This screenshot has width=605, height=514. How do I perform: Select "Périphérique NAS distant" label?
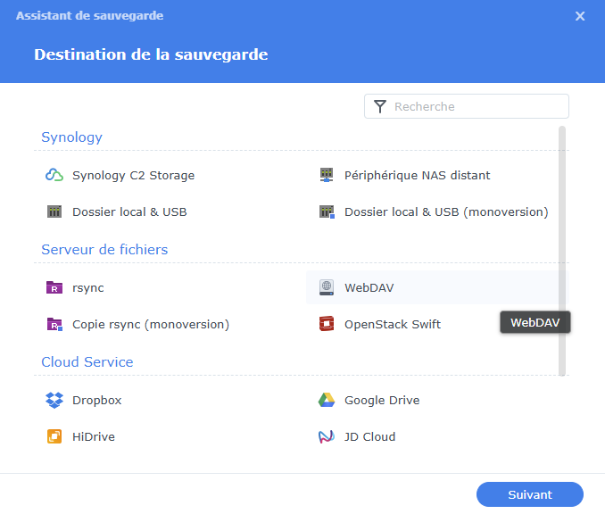pos(417,176)
